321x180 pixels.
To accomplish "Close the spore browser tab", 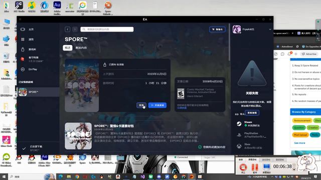I will pos(292,33).
